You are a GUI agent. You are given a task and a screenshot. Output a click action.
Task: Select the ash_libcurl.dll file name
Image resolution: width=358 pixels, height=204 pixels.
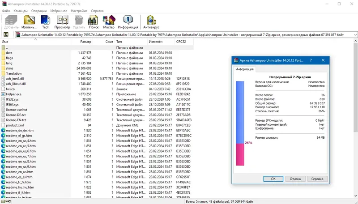point(16,84)
